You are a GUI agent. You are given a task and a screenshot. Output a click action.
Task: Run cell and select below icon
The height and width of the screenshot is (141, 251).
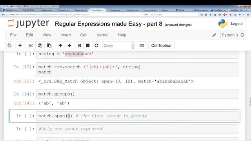point(79,45)
